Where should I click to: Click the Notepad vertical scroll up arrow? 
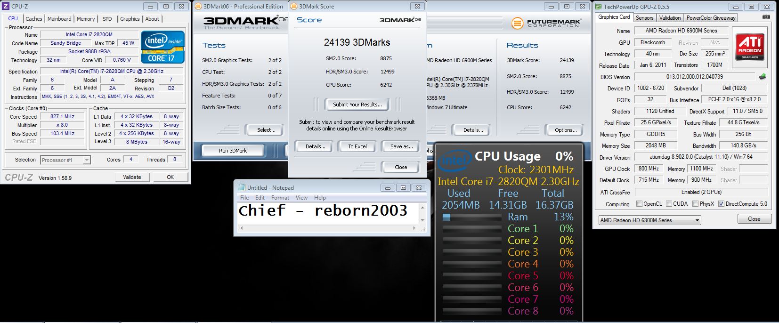(x=422, y=208)
